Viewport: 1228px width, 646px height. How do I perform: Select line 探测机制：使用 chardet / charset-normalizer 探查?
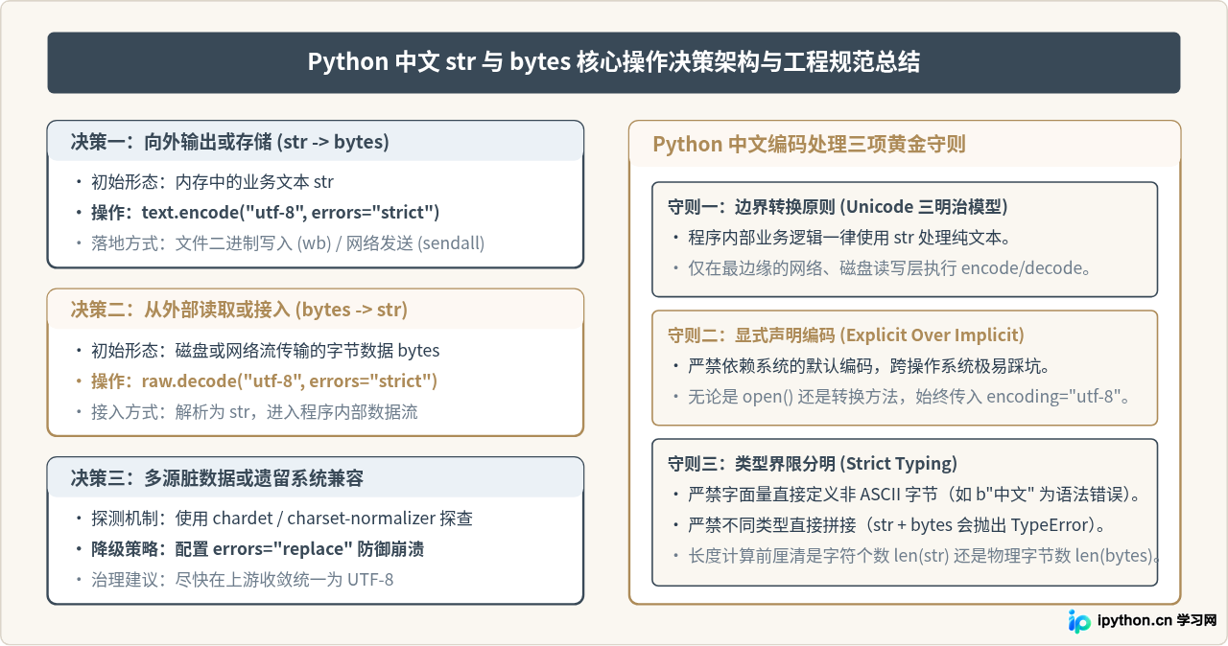pyautogui.click(x=282, y=518)
